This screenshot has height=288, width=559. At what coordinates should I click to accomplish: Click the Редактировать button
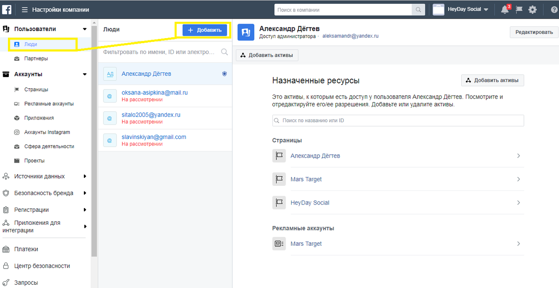[534, 32]
